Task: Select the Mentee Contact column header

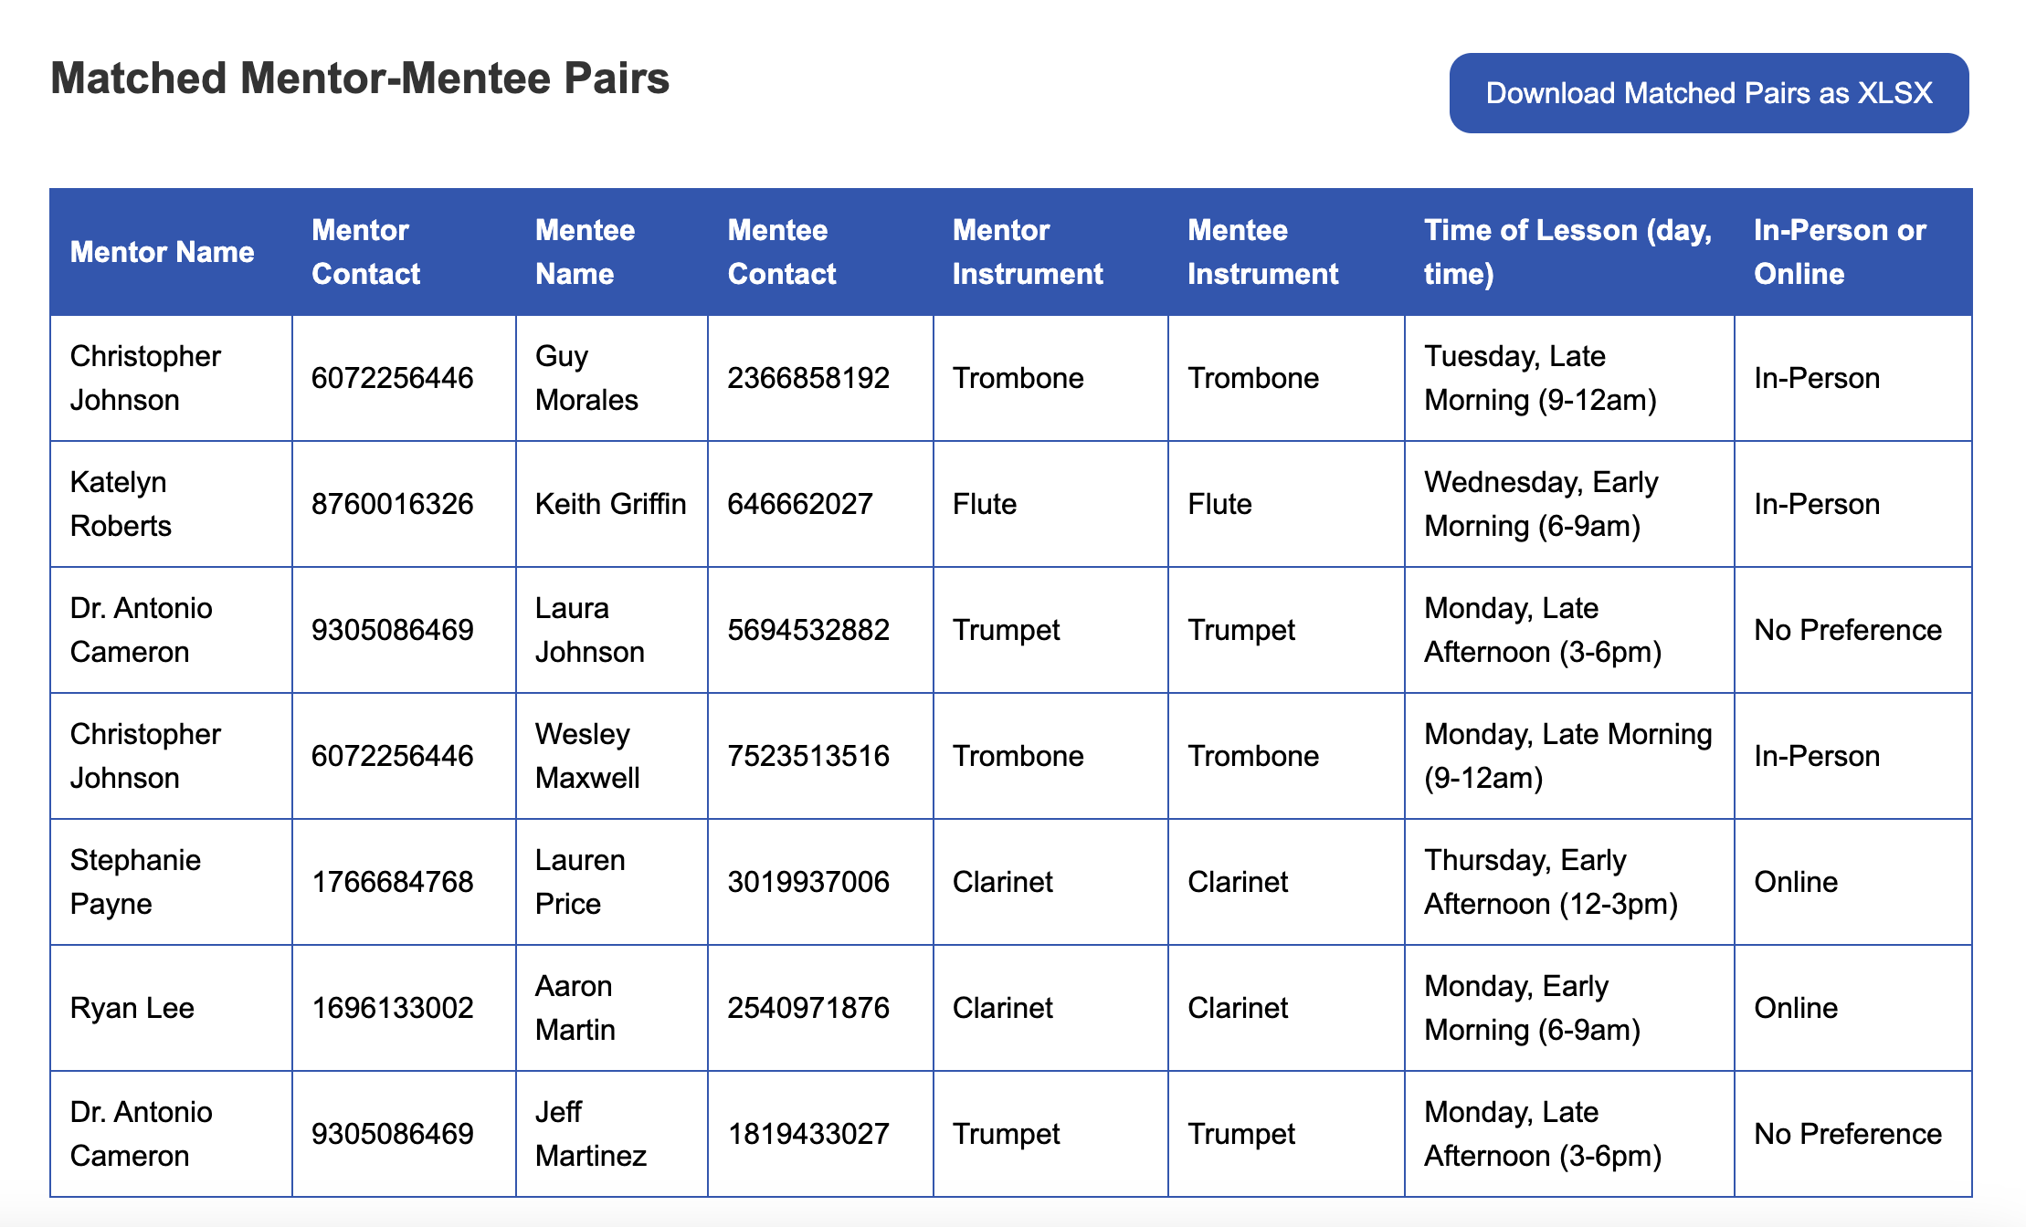Action: [781, 252]
